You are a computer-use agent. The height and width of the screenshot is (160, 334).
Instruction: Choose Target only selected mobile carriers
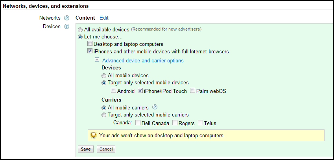point(104,115)
